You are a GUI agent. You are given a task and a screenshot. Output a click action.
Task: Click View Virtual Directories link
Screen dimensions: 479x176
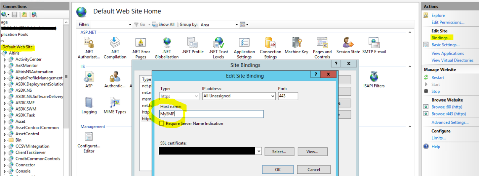tap(452, 60)
